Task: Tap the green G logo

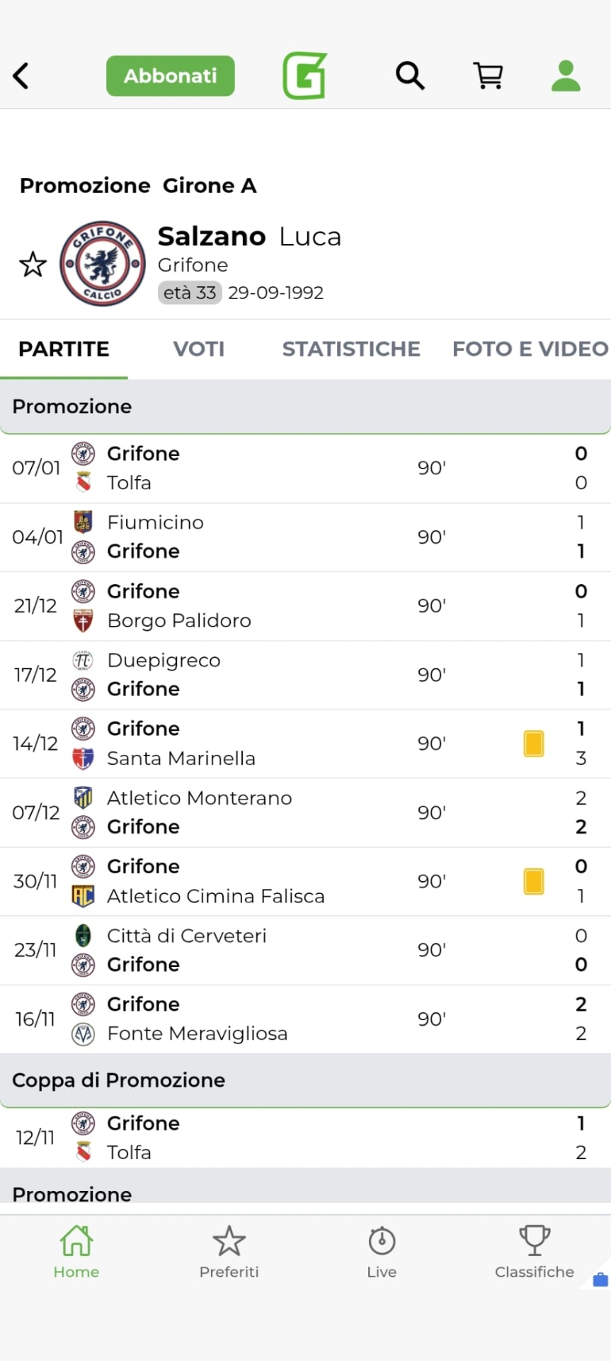Action: (x=304, y=75)
